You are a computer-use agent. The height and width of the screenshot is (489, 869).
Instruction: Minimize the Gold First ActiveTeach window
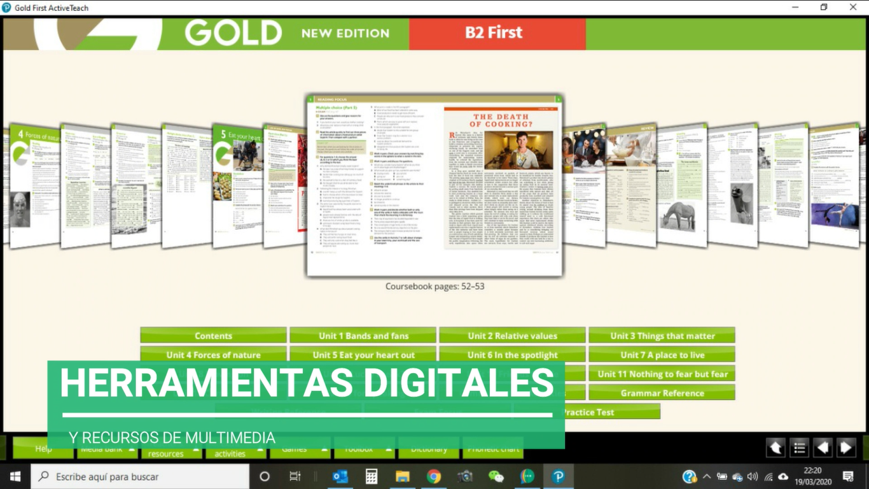795,7
